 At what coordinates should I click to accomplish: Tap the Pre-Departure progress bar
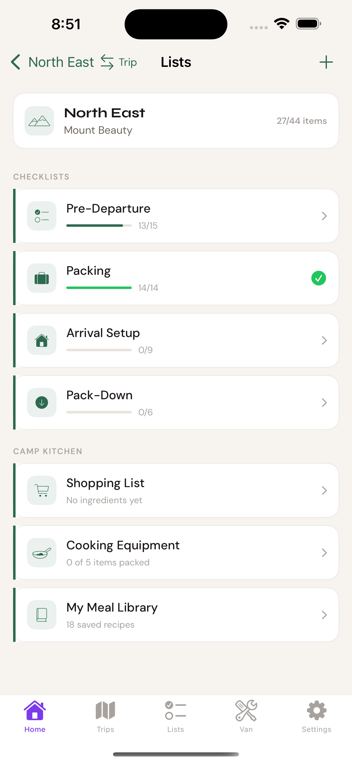pos(99,226)
